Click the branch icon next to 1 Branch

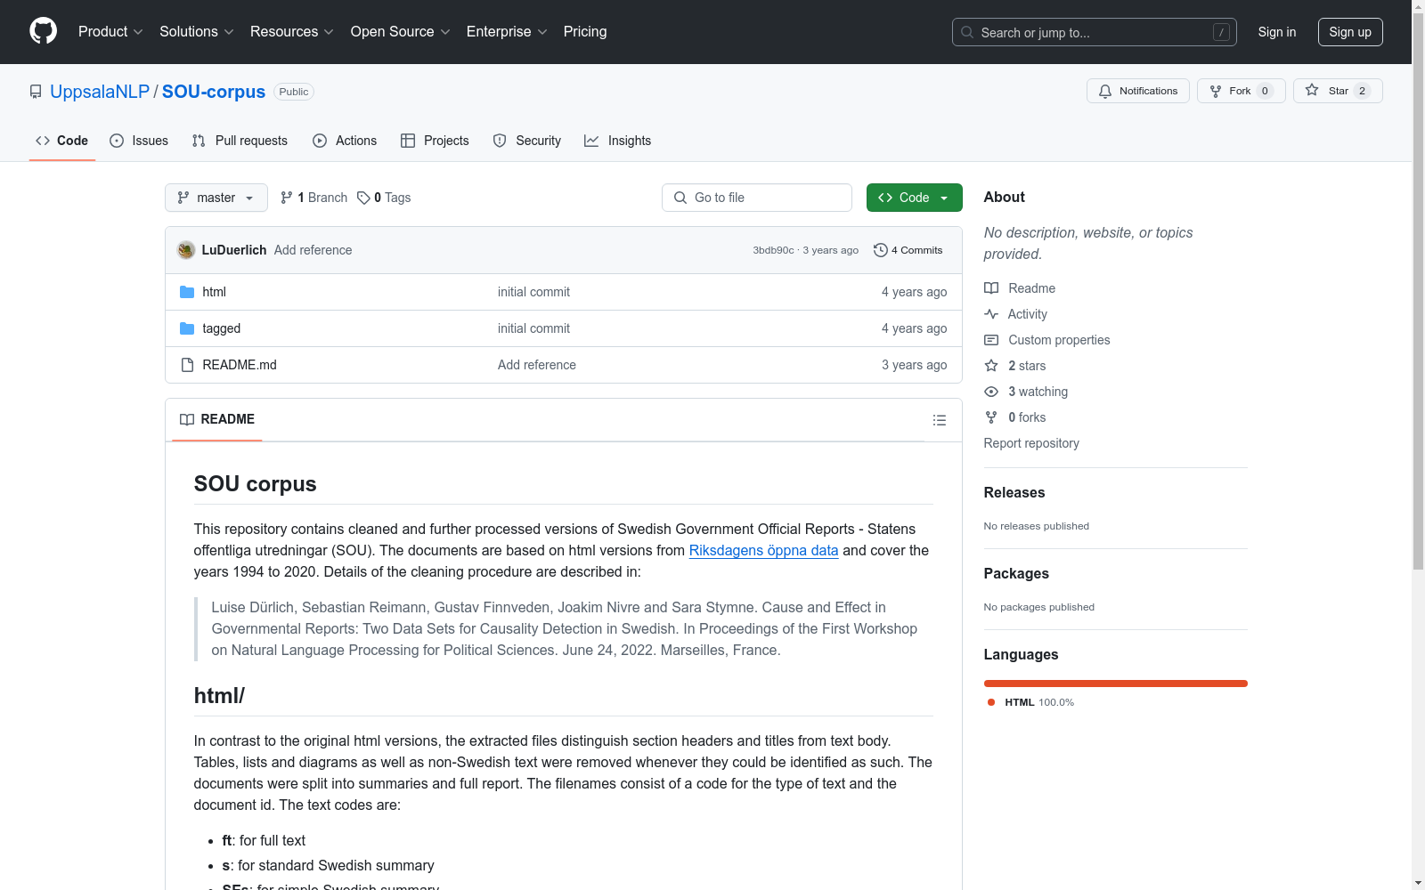287,198
